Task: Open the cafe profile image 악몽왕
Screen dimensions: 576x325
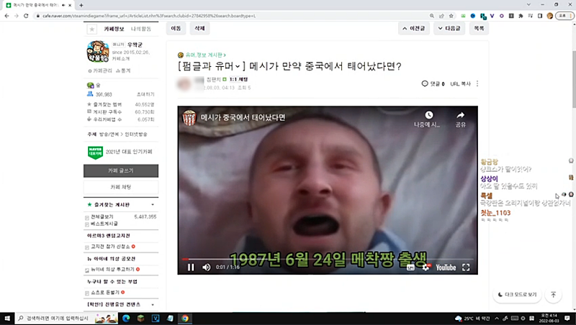Action: pos(98,51)
